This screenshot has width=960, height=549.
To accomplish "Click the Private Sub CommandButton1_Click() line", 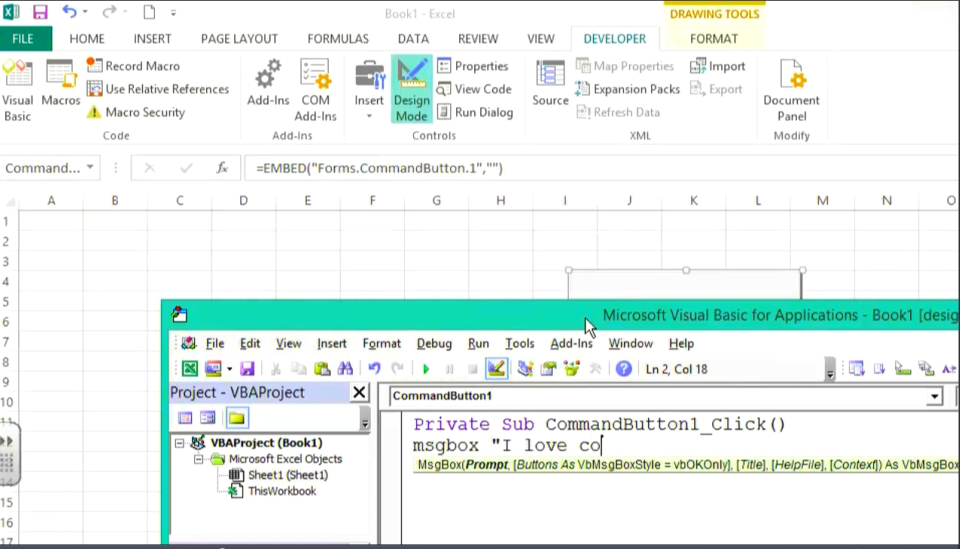I will [x=600, y=424].
